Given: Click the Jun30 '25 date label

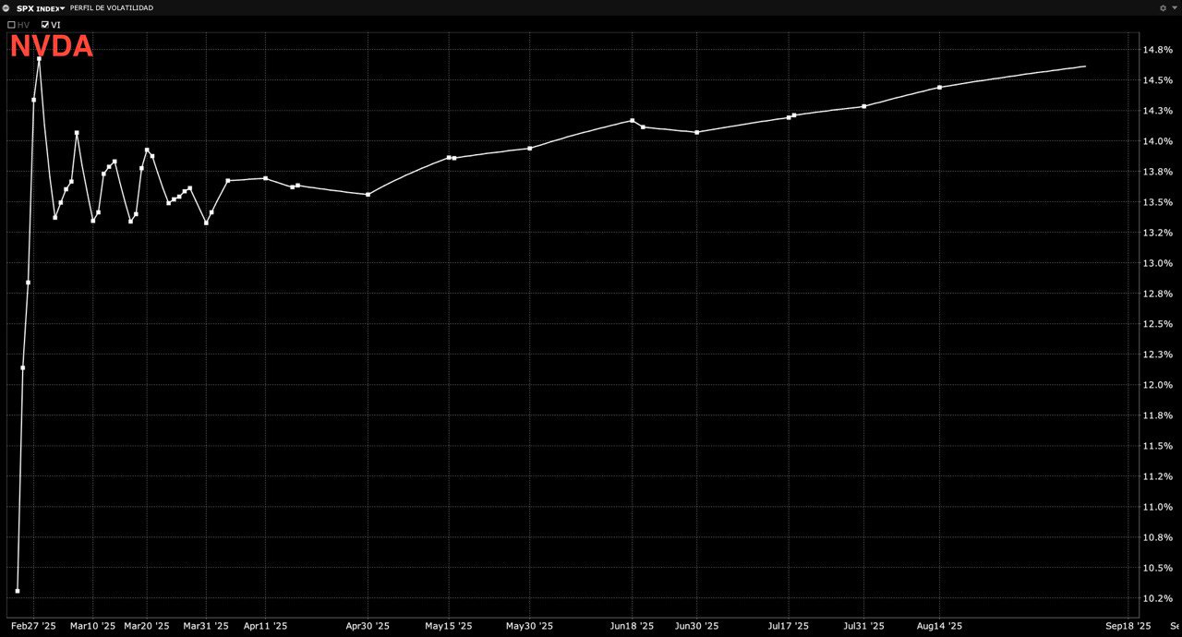Looking at the screenshot, I should click(696, 626).
